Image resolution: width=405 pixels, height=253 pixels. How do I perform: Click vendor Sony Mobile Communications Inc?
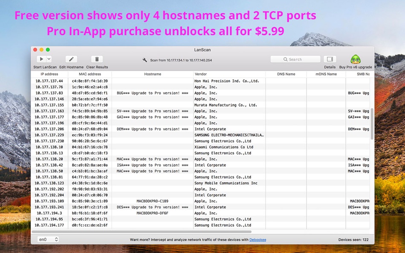click(226, 183)
